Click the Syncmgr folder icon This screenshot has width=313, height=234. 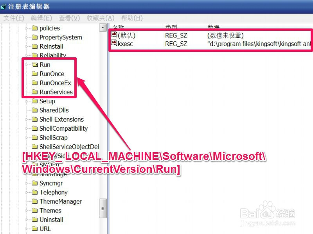click(x=35, y=183)
